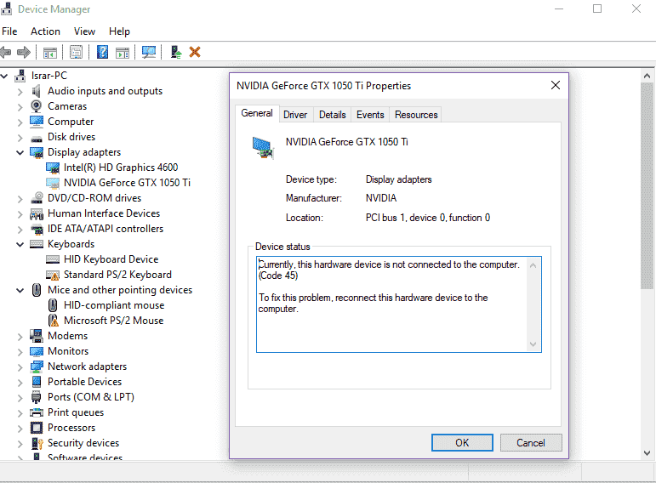The width and height of the screenshot is (656, 483).
Task: Click Device status box scroll down arrow
Action: pos(533,344)
